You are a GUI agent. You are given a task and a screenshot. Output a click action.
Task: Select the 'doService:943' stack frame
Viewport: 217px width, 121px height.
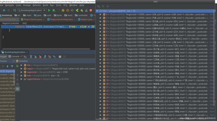(7, 113)
